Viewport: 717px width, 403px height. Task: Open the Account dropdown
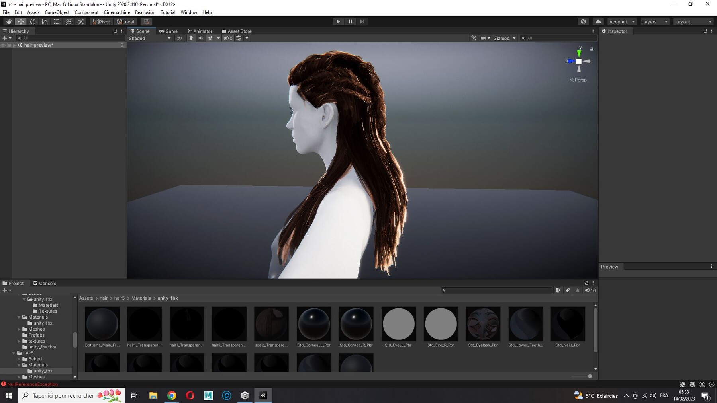(622, 22)
